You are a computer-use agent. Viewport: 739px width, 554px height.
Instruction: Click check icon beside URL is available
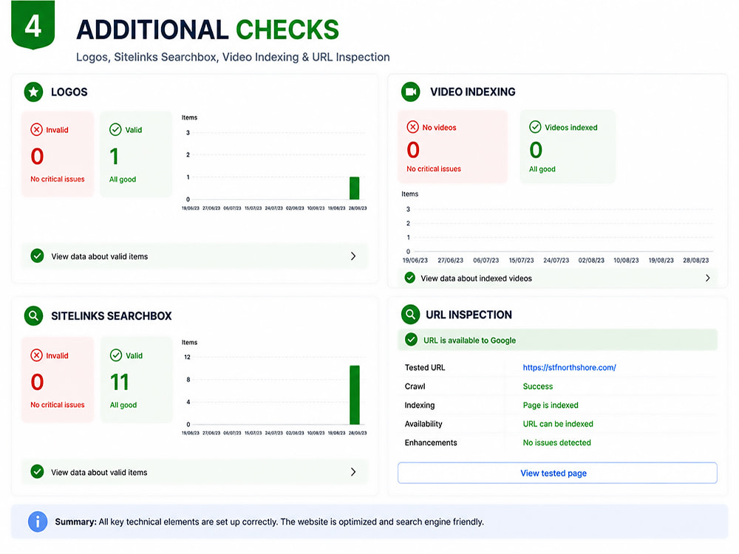[x=412, y=340]
